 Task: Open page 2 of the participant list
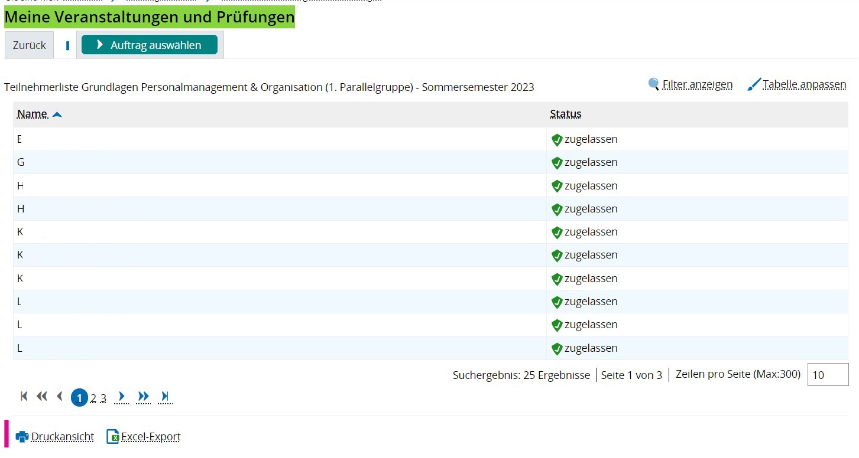[x=93, y=398]
